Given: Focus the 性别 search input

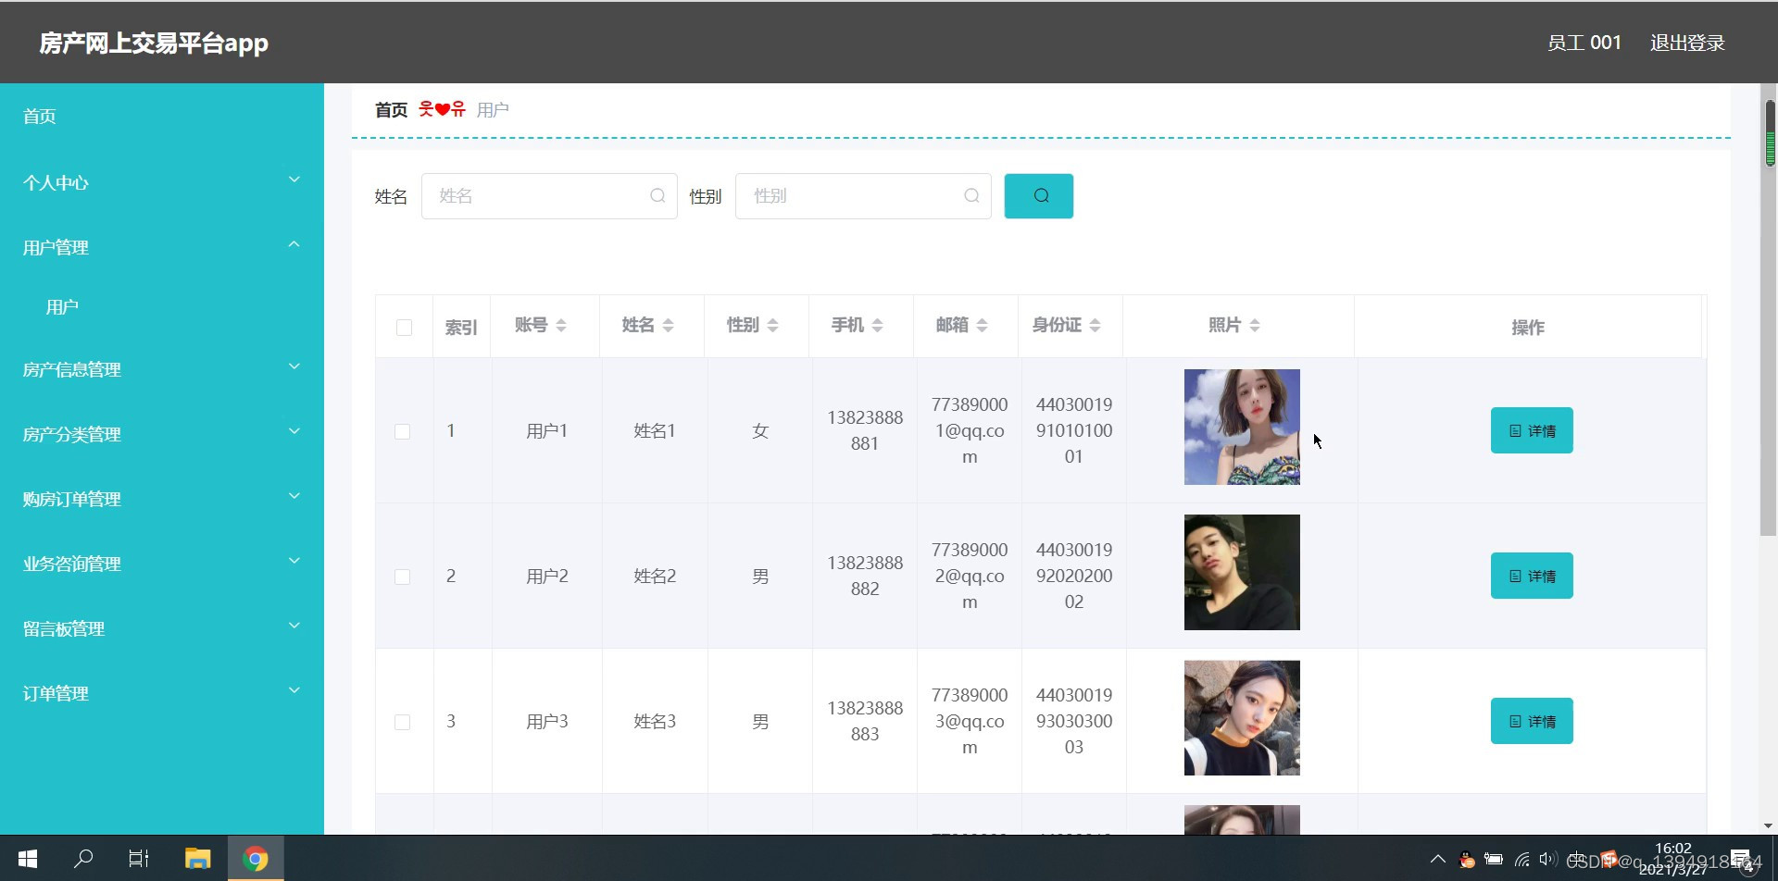Looking at the screenshot, I should tap(863, 196).
